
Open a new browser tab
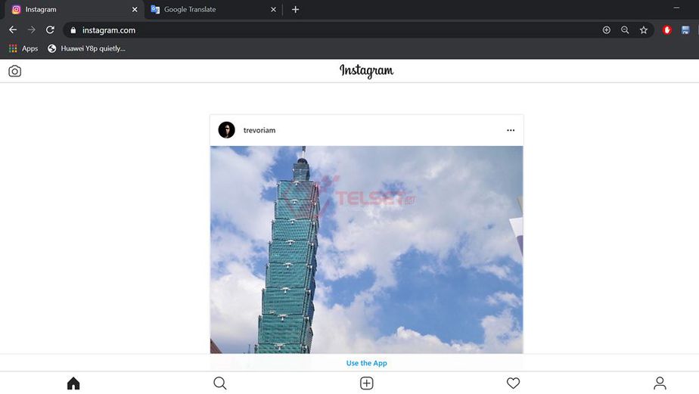click(295, 10)
